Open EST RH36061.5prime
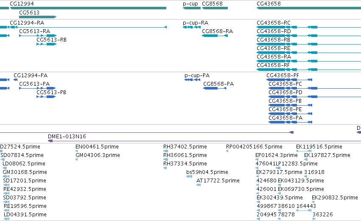This screenshot has height=221, width=361. click(x=185, y=155)
